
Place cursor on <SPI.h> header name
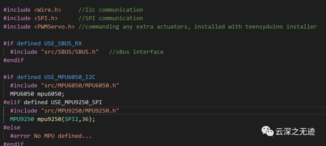(46, 18)
